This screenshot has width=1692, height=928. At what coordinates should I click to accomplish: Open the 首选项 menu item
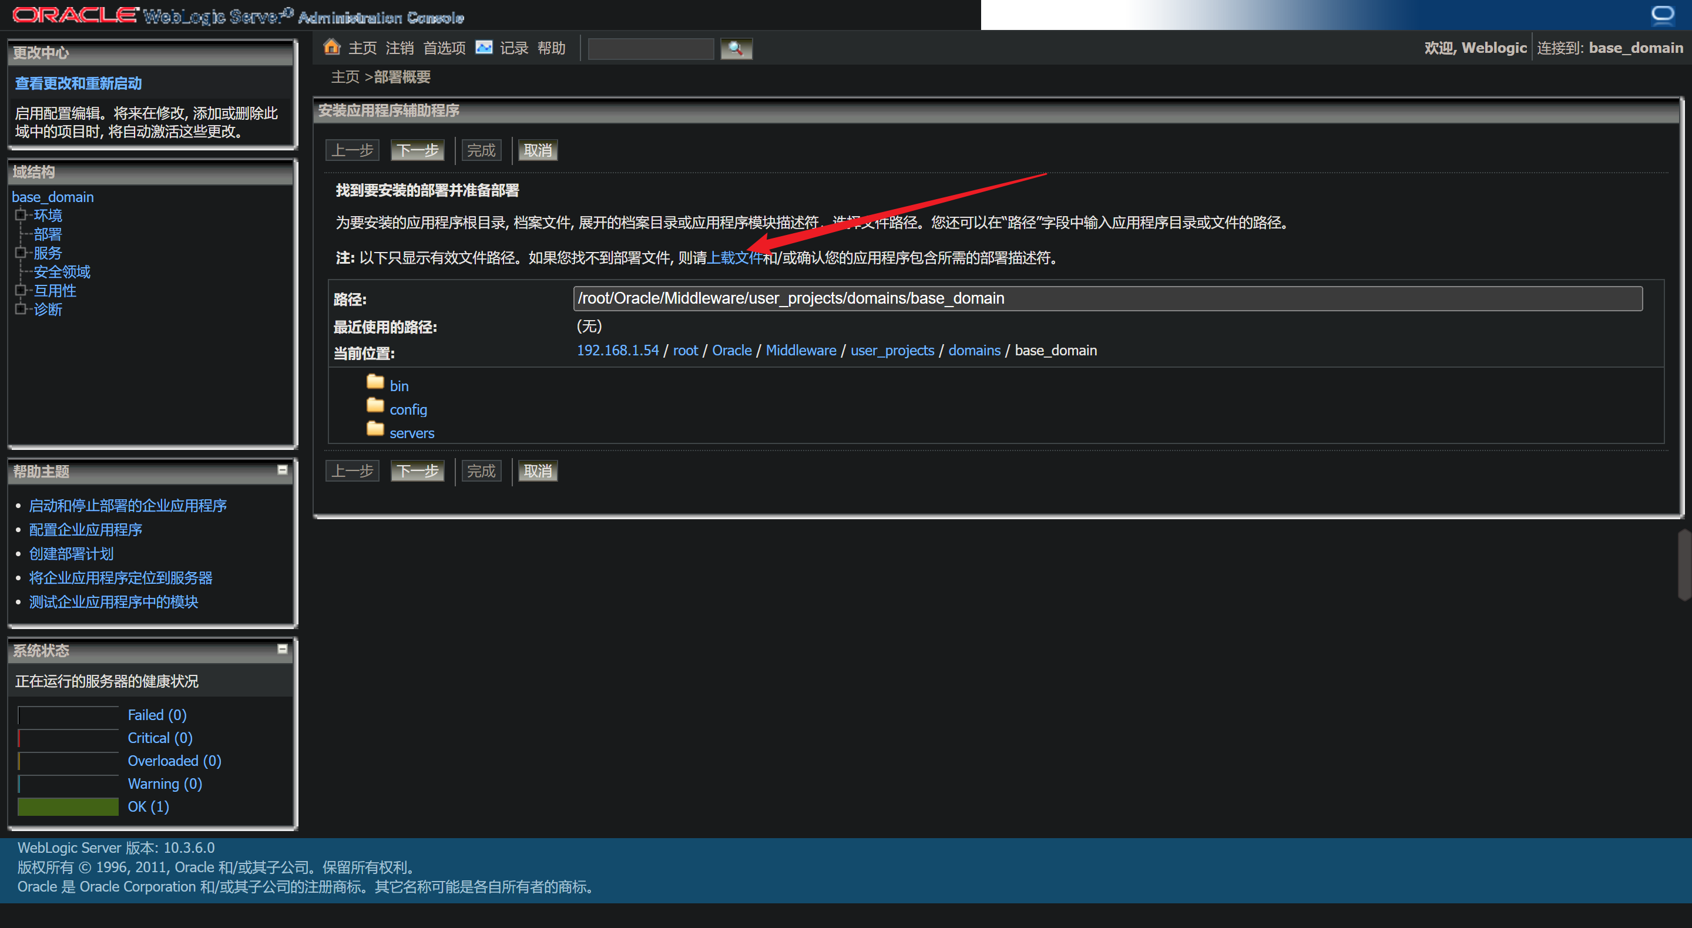(444, 48)
